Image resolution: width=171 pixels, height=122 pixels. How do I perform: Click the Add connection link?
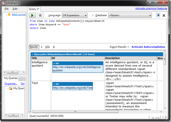pyautogui.click(x=19, y=14)
